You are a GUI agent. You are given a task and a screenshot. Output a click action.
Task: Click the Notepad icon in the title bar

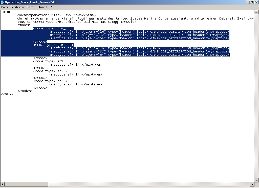click(x=2, y=2)
